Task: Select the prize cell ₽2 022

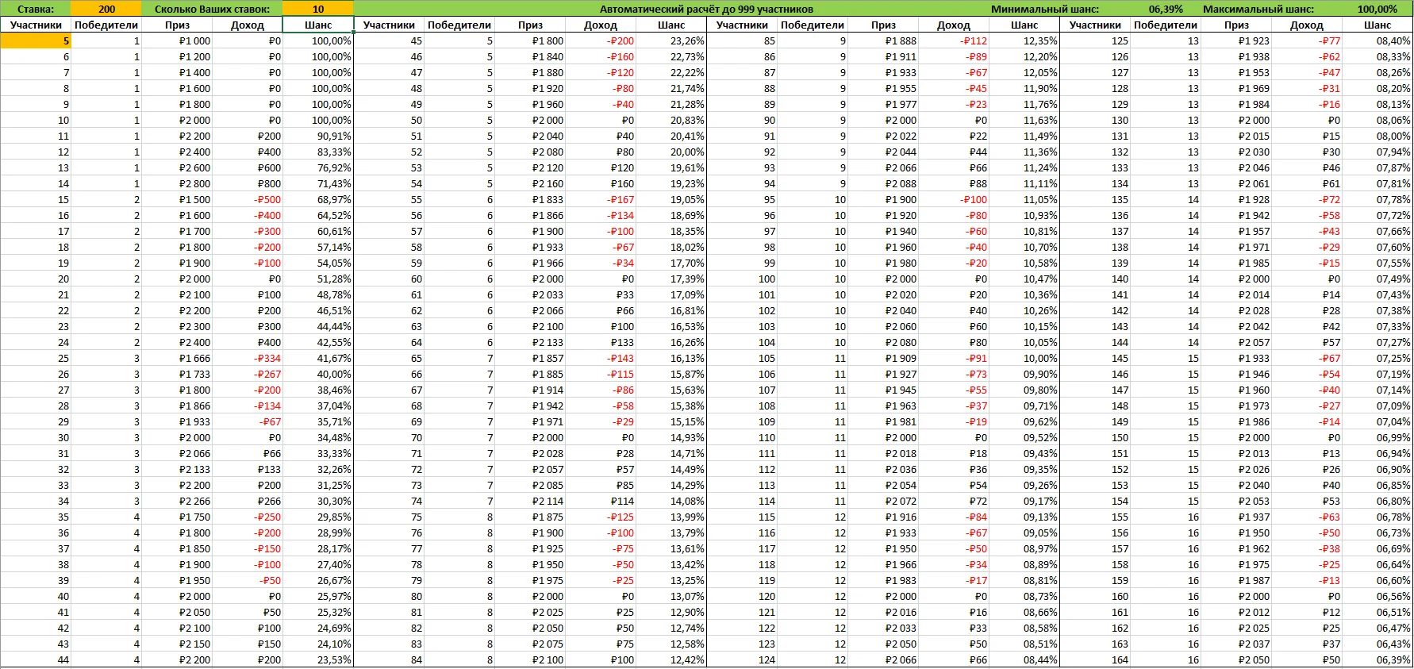Action: click(883, 136)
